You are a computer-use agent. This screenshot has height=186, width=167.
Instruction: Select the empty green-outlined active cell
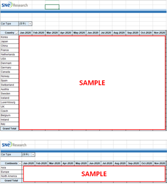point(52,7)
